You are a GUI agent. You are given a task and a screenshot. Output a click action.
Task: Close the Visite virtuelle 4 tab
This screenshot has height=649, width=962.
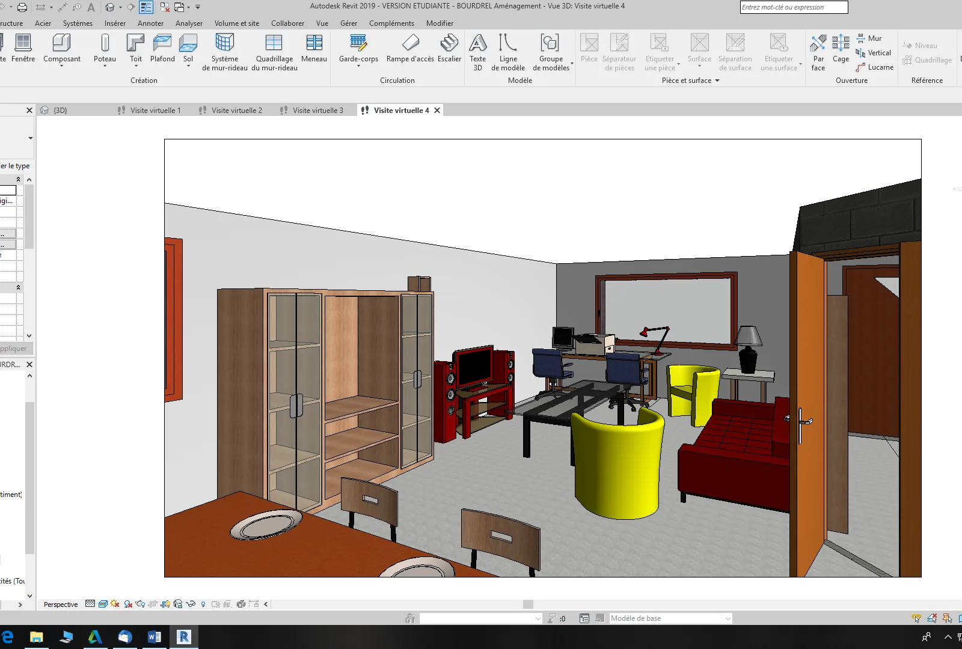(x=437, y=111)
